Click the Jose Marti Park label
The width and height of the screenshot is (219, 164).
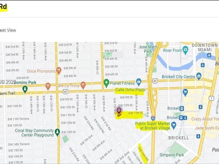pos(148,49)
